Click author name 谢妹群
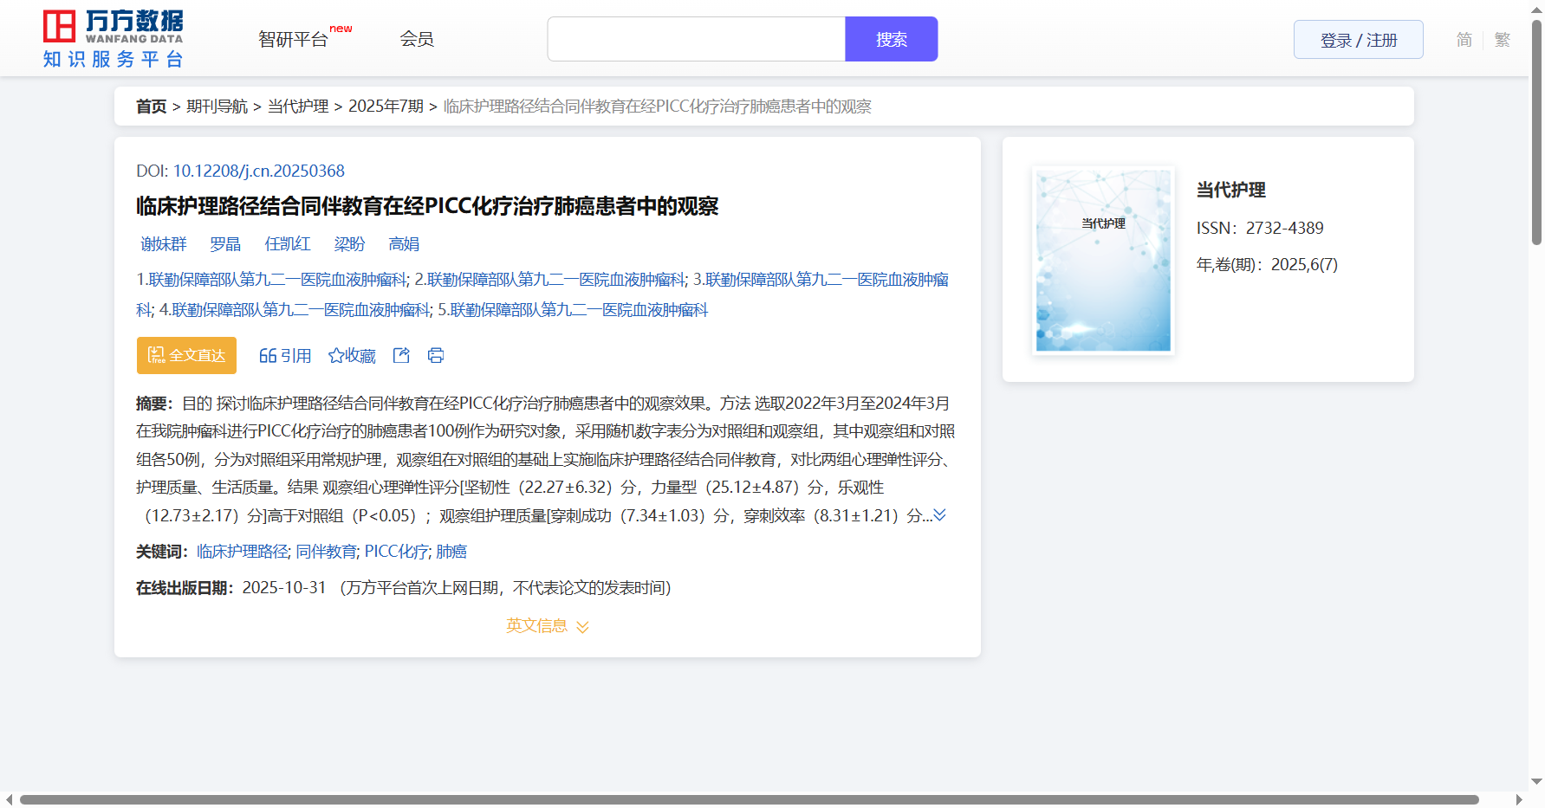 pos(164,244)
